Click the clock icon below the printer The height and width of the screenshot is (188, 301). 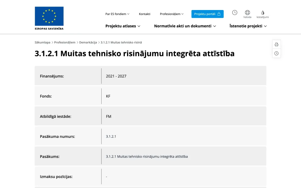tap(277, 53)
